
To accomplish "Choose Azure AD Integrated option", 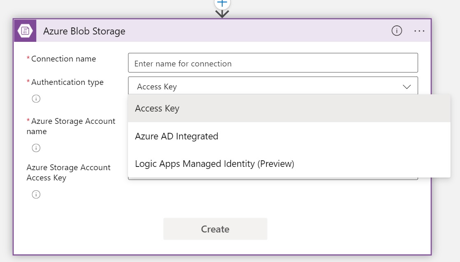I will [177, 136].
